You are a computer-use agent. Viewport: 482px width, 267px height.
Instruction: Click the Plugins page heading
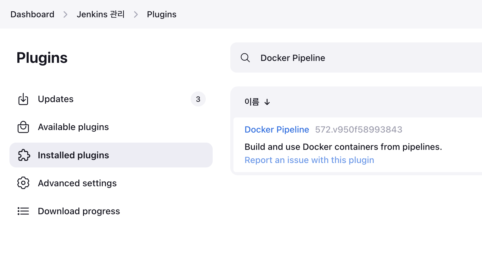tap(42, 58)
